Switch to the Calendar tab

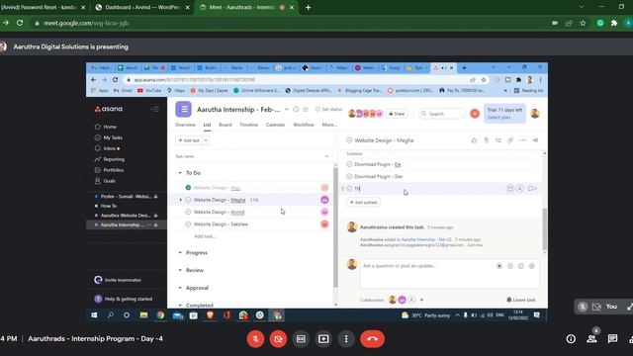tap(275, 125)
